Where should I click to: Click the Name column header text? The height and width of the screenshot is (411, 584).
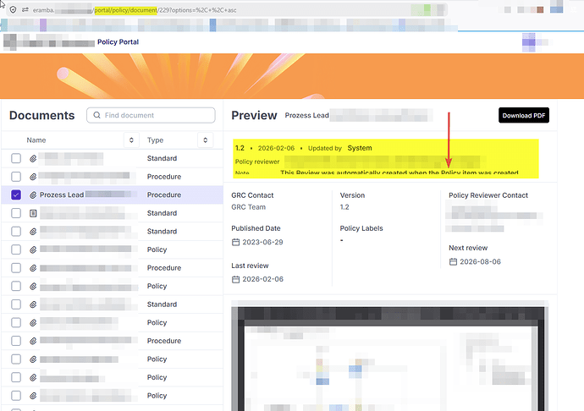36,140
